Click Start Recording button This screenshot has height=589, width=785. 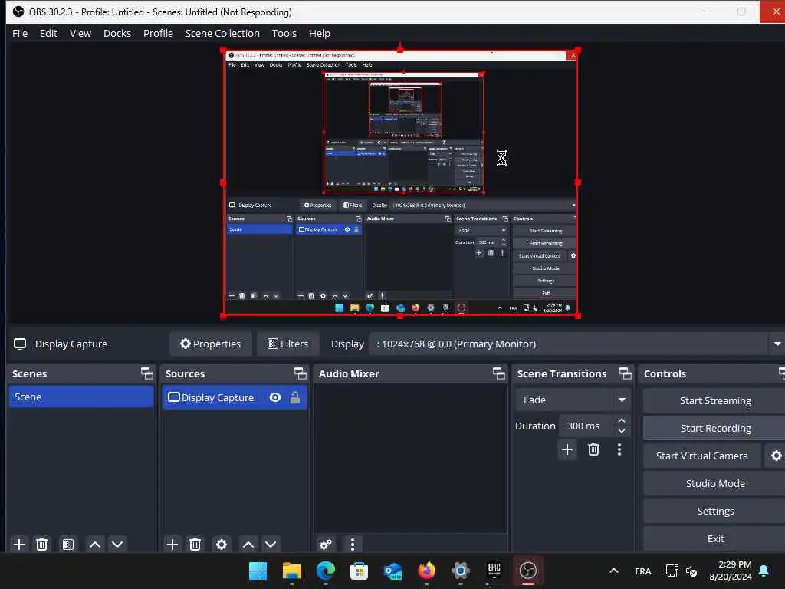click(x=714, y=428)
